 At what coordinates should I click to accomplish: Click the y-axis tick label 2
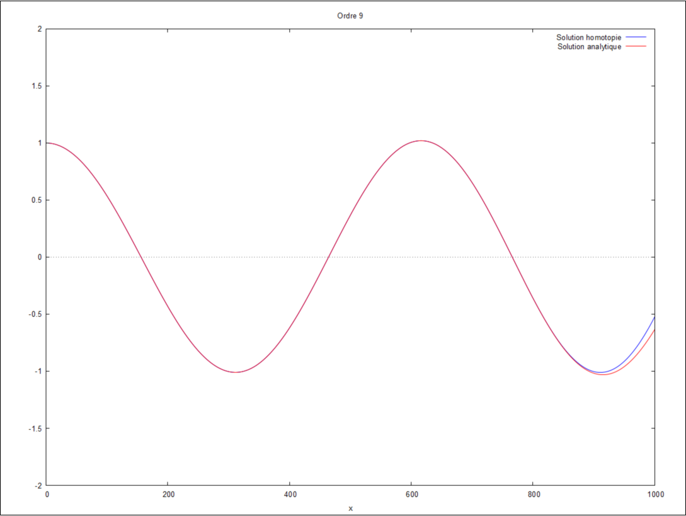point(40,29)
